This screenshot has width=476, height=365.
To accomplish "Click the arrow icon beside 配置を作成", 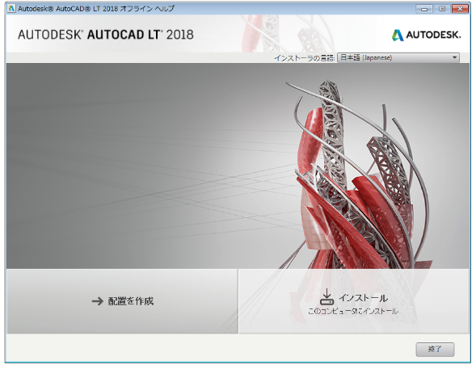I will tap(98, 301).
